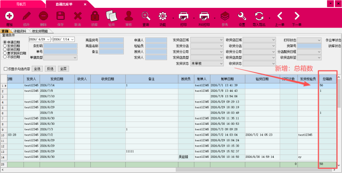
Task: Click the POS打印 printer icon
Action: pyautogui.click(x=204, y=16)
